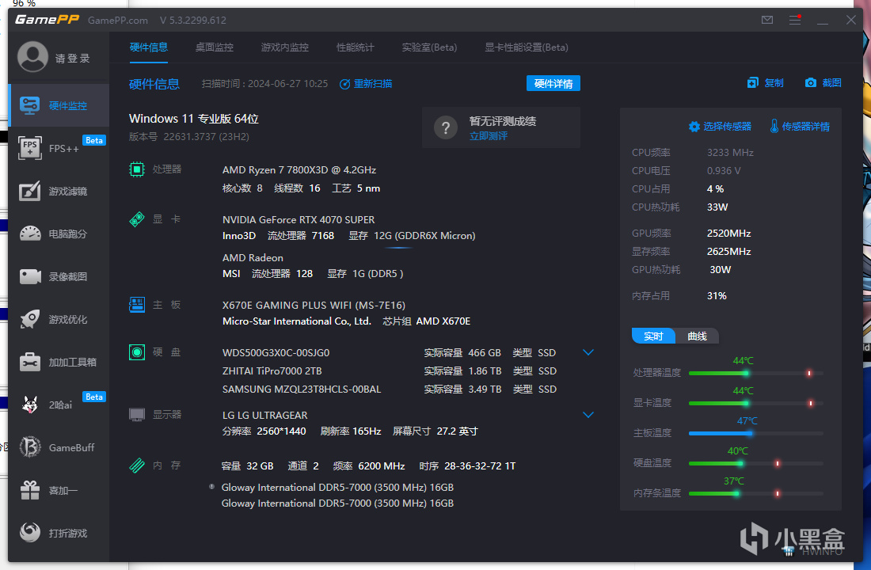The height and width of the screenshot is (570, 871).
Task: Click the 显卡 graphics card icon
Action: [137, 219]
